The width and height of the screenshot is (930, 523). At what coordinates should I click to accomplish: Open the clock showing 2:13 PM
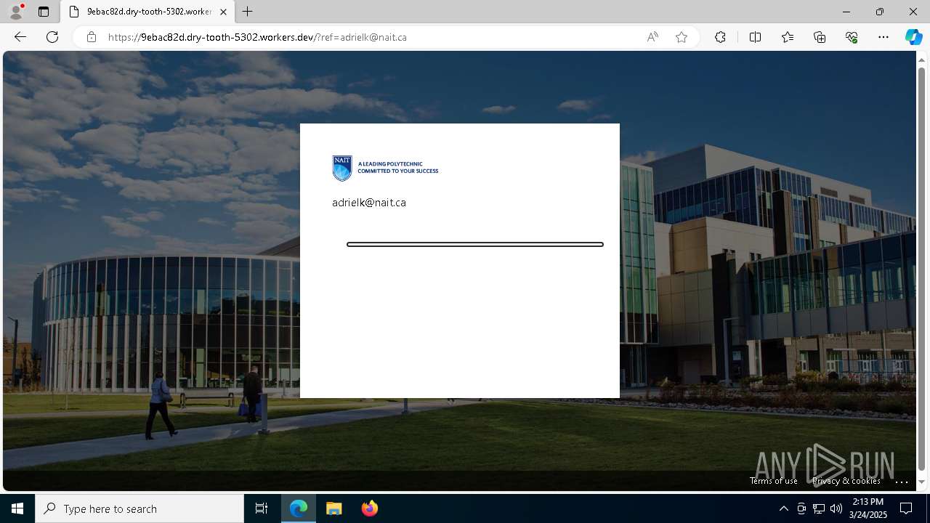point(868,508)
